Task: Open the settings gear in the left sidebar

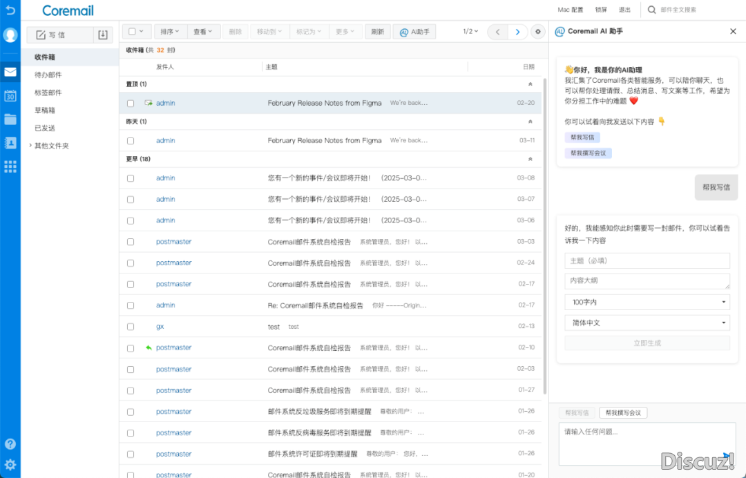Action: [10, 465]
